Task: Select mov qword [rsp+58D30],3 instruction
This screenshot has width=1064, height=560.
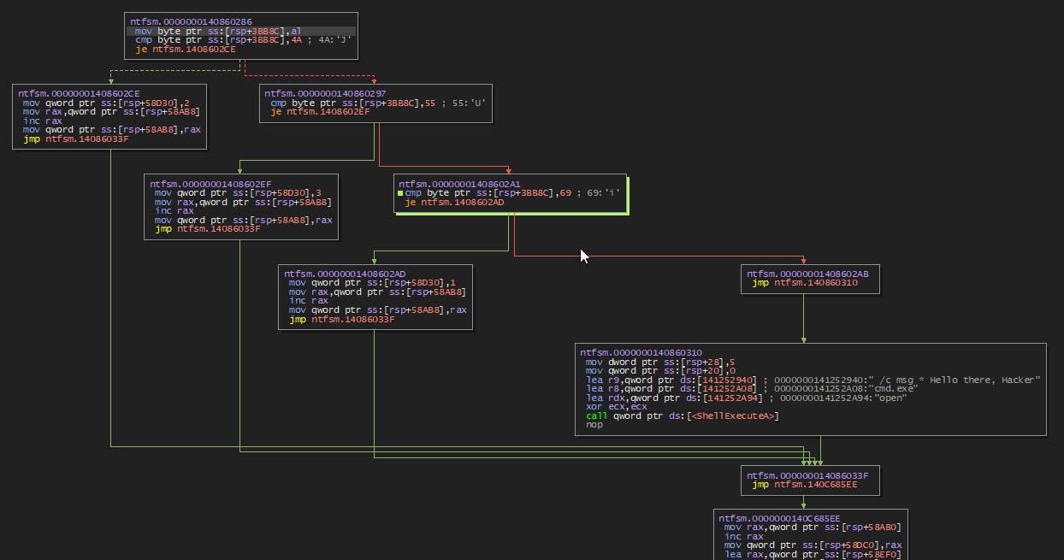Action: pos(238,193)
